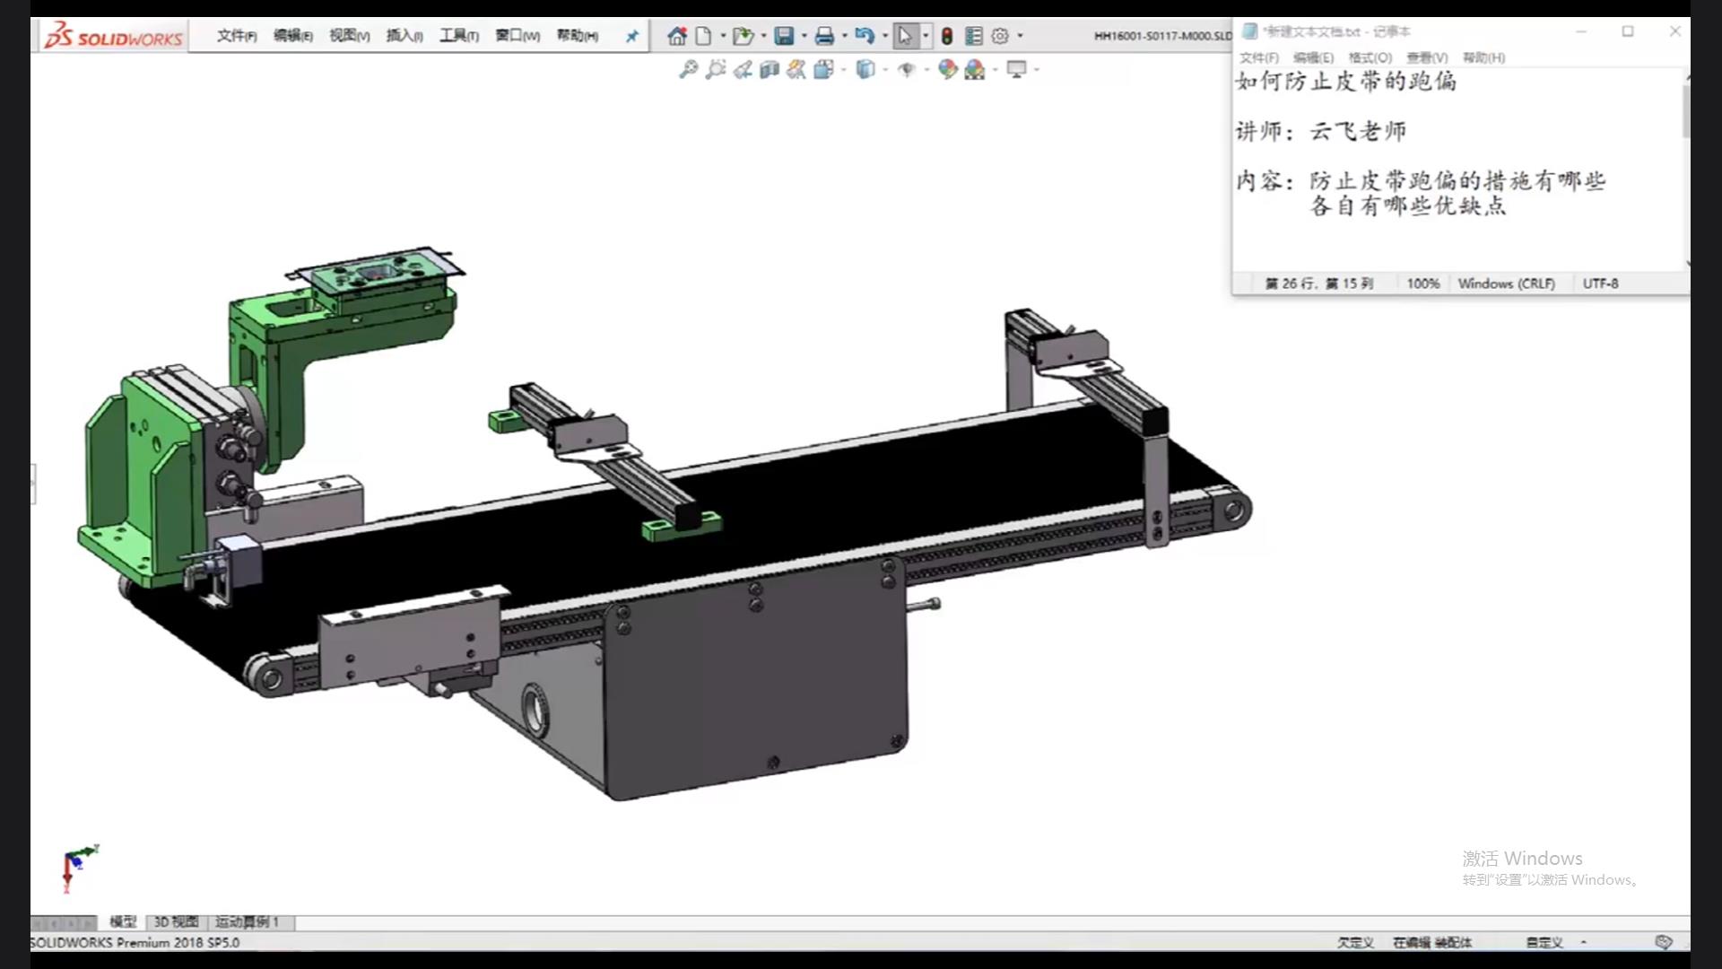Viewport: 1722px width, 969px height.
Task: Click the Previous View icon
Action: pos(743,69)
